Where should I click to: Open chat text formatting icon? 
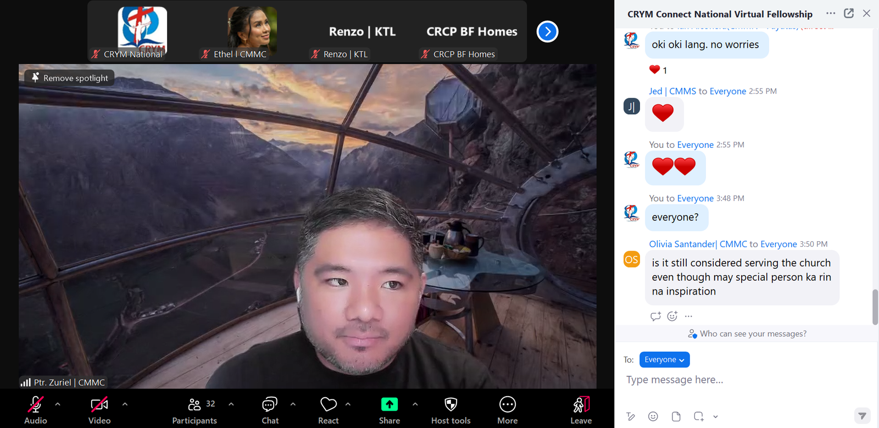631,416
